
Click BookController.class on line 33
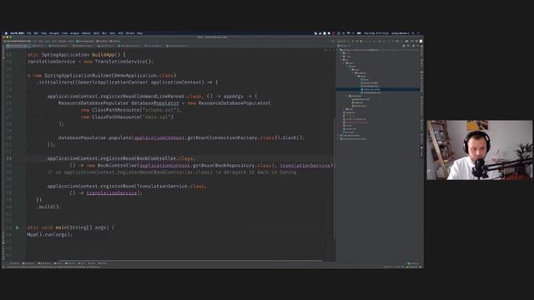tap(165, 158)
